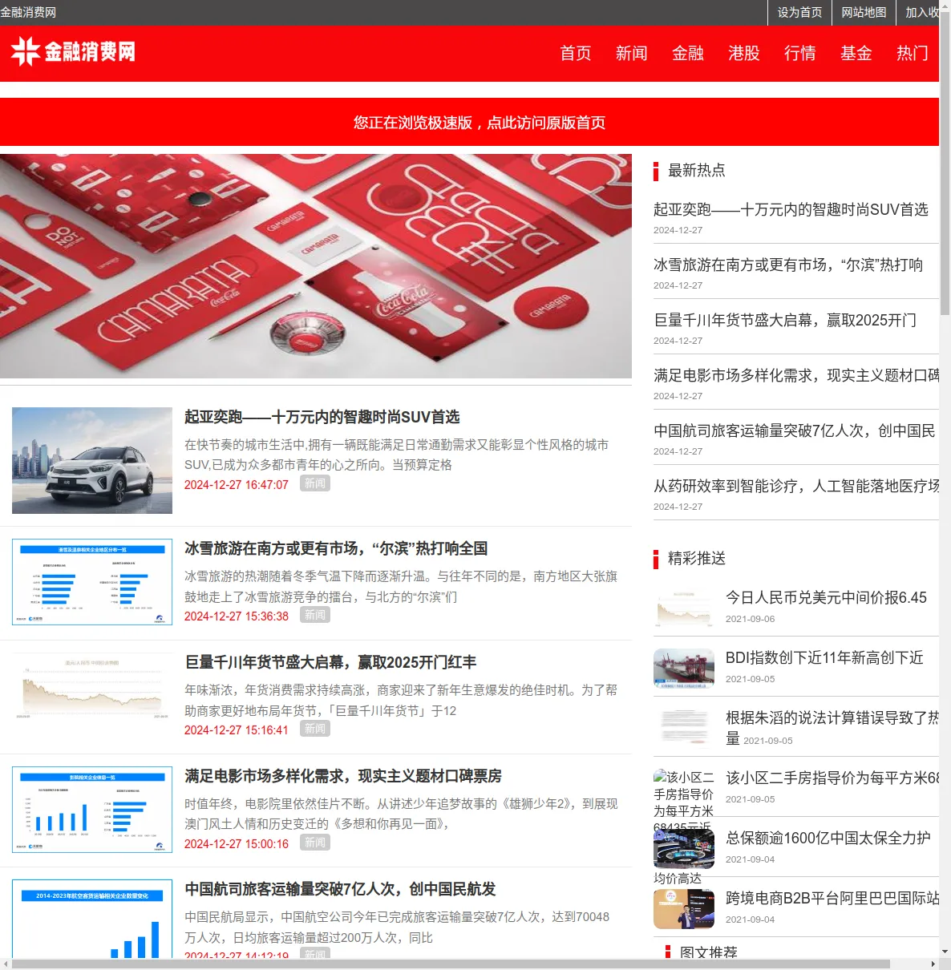Open headline 满足电影市场多样化需求 in main list

pos(343,776)
